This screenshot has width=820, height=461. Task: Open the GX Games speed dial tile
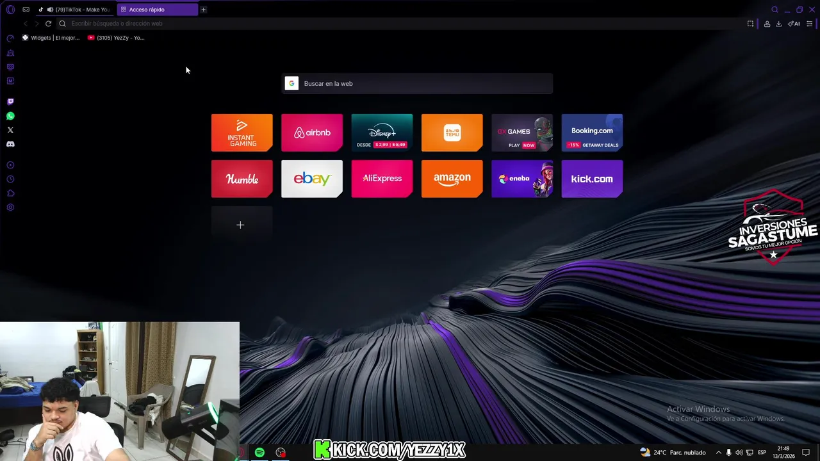pyautogui.click(x=522, y=133)
